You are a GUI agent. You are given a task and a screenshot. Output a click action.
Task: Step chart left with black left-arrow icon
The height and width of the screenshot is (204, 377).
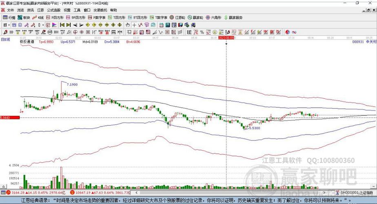pyautogui.click(x=75, y=25)
